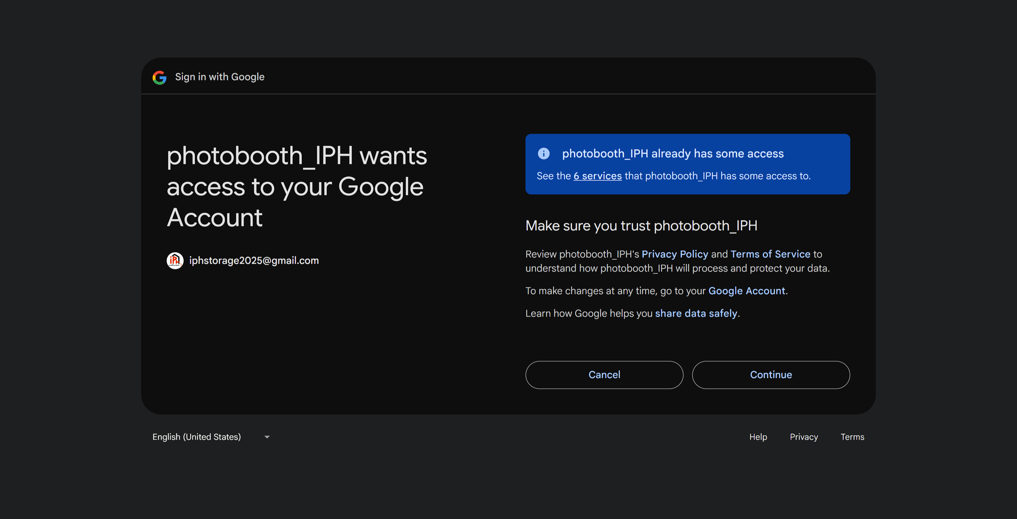This screenshot has width=1017, height=519.
Task: Open the 6 services link
Action: 597,176
